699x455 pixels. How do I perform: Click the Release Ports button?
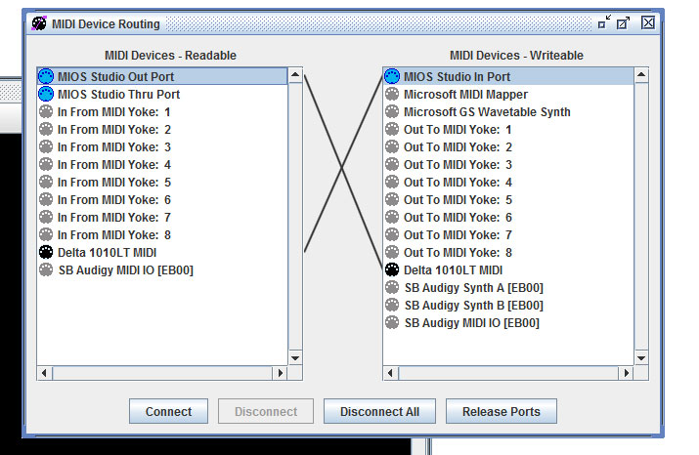501,411
